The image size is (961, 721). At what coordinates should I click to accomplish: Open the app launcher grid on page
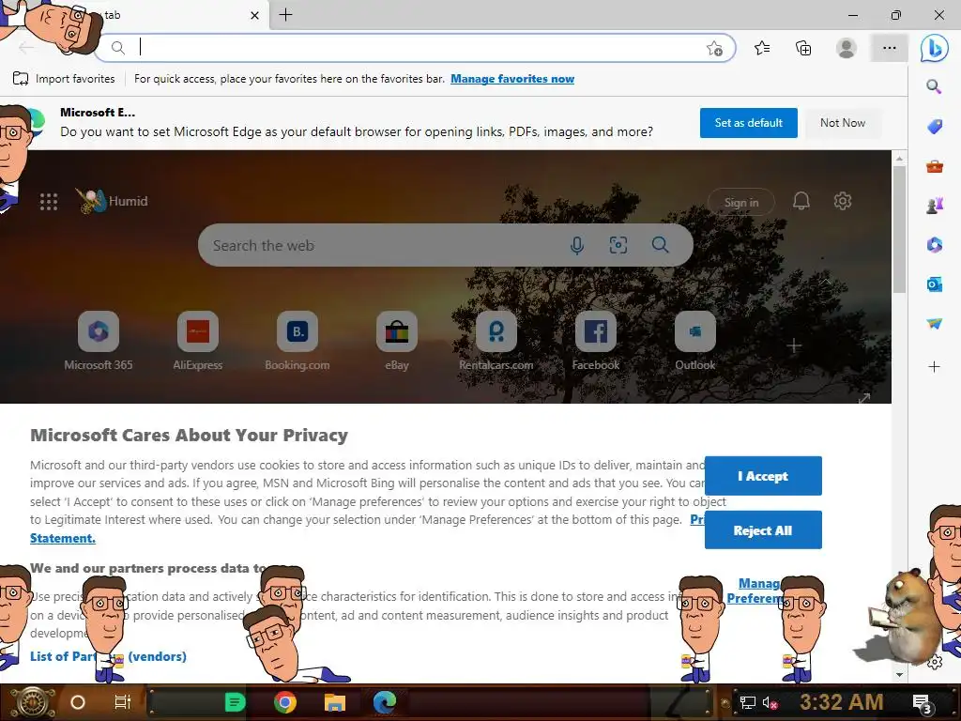[49, 202]
